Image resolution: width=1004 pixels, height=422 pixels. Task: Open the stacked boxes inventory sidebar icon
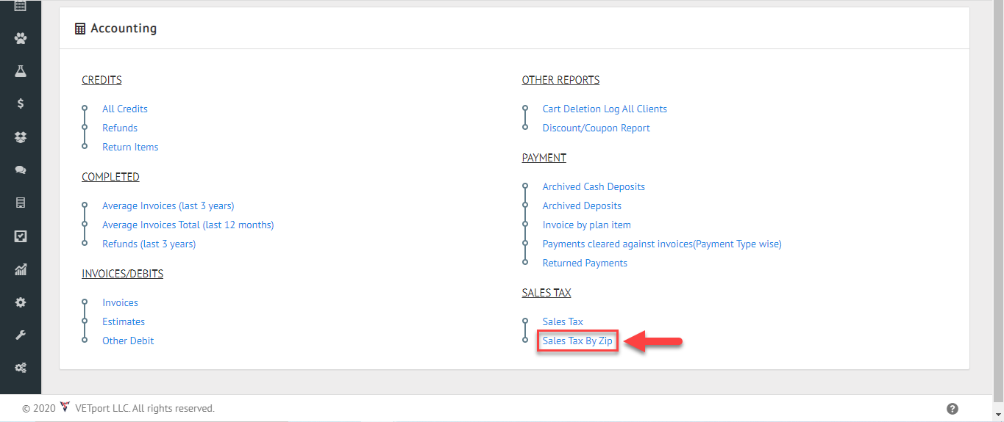coord(21,137)
